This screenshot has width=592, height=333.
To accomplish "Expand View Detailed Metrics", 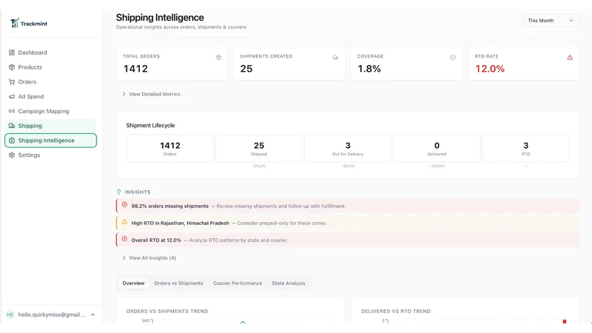I will point(151,94).
